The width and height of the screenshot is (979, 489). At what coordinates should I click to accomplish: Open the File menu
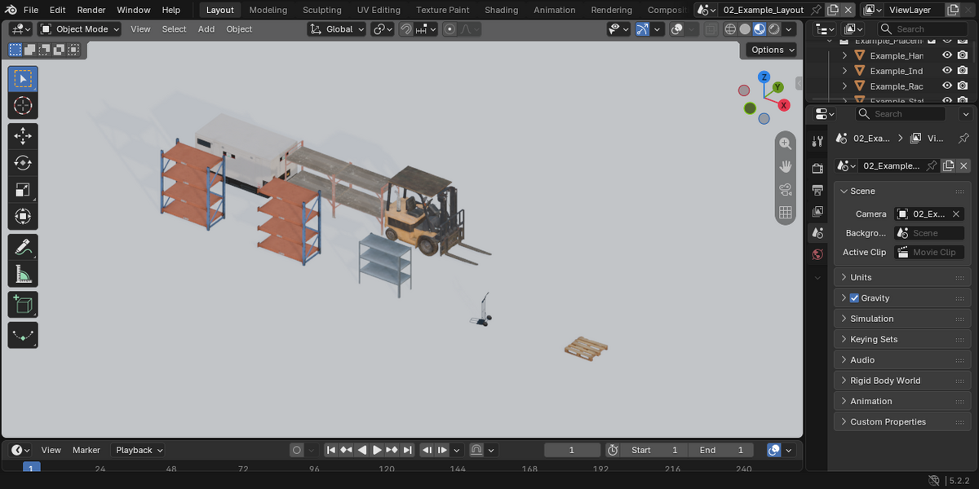(31, 10)
